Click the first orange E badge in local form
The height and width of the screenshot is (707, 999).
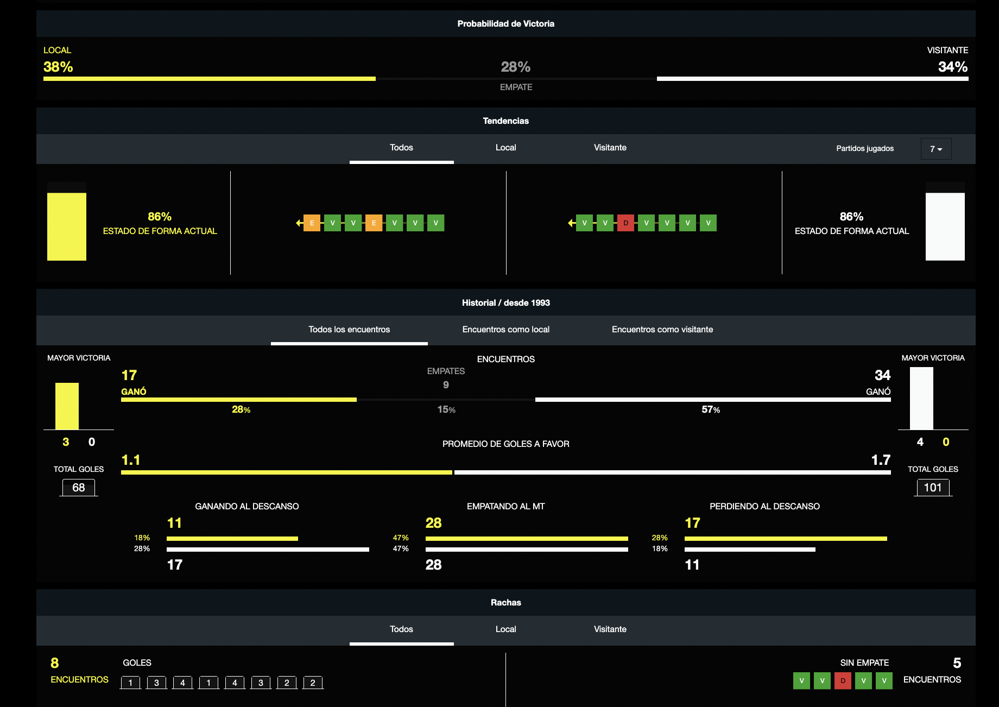(312, 223)
